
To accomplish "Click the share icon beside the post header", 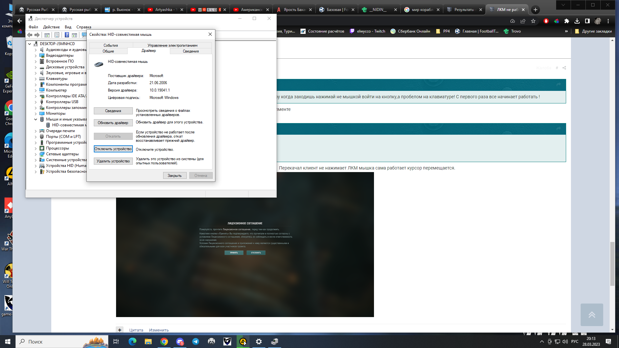I will point(564,68).
